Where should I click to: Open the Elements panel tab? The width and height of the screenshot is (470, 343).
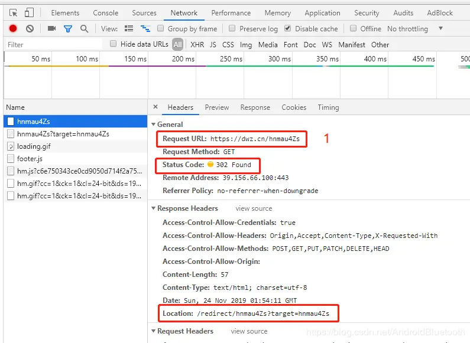(x=65, y=13)
